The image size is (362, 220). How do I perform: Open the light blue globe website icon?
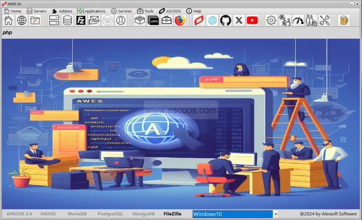212,20
